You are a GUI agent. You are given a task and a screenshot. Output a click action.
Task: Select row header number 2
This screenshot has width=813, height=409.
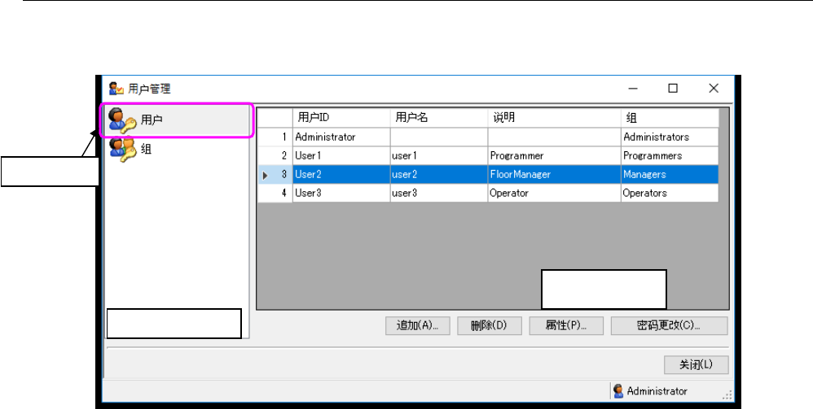pyautogui.click(x=275, y=156)
